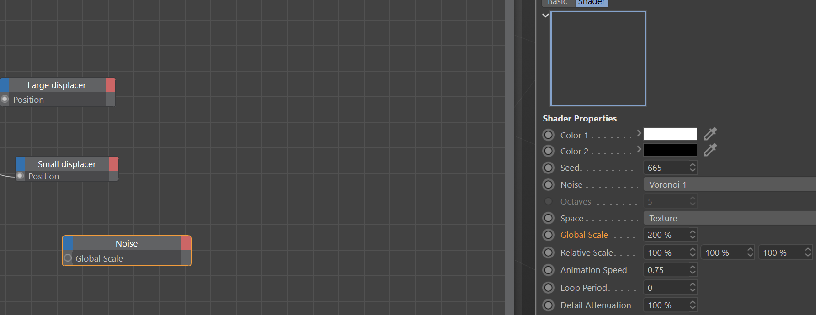Toggle the Seed keyframe dot
The width and height of the screenshot is (816, 315).
[549, 168]
